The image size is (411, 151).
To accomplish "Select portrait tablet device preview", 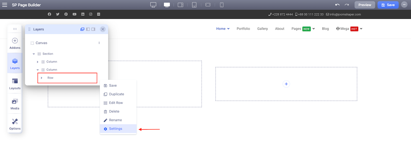I will pos(194,5).
